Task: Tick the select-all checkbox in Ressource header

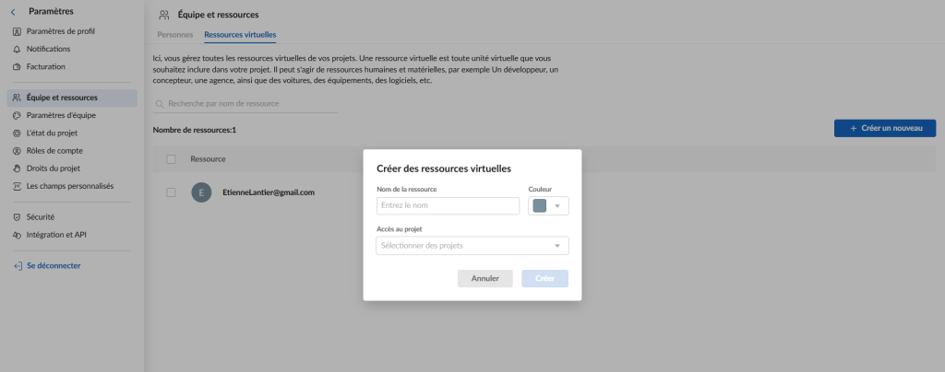Action: tap(171, 159)
